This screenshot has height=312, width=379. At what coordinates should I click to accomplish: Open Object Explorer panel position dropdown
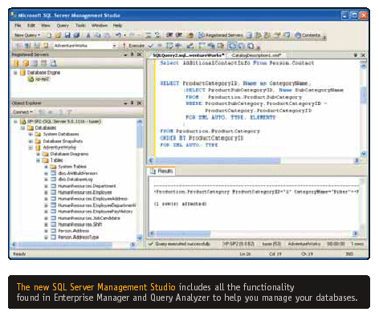(x=125, y=103)
